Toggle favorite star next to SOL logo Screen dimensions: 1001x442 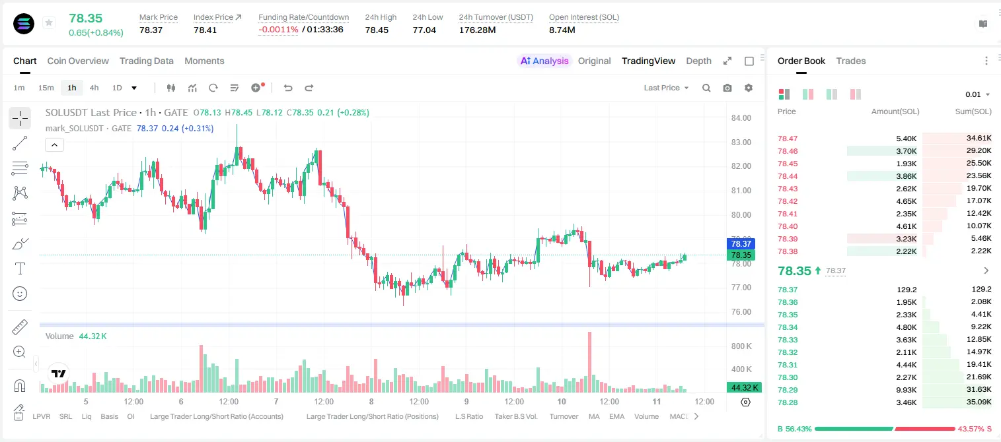coord(49,23)
